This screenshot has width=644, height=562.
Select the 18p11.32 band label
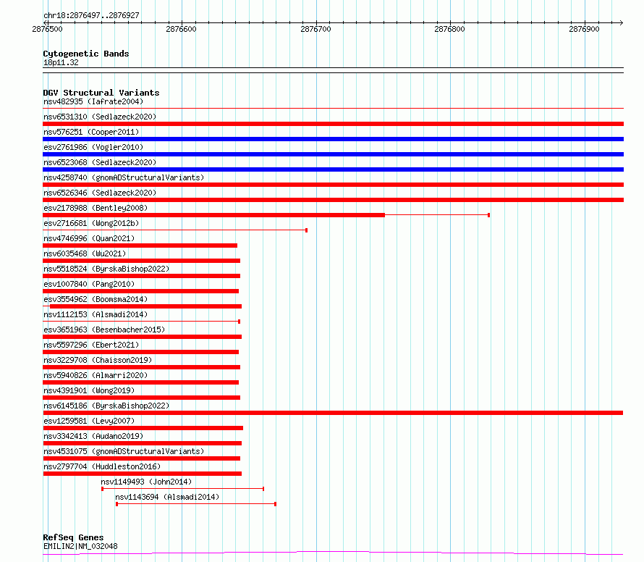61,62
